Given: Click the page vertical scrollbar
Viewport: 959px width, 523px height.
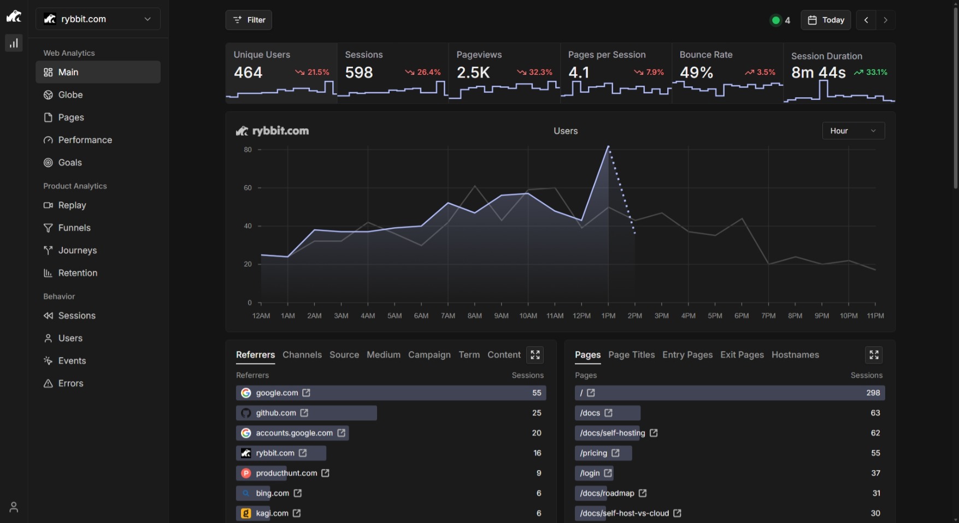Looking at the screenshot, I should click(955, 98).
